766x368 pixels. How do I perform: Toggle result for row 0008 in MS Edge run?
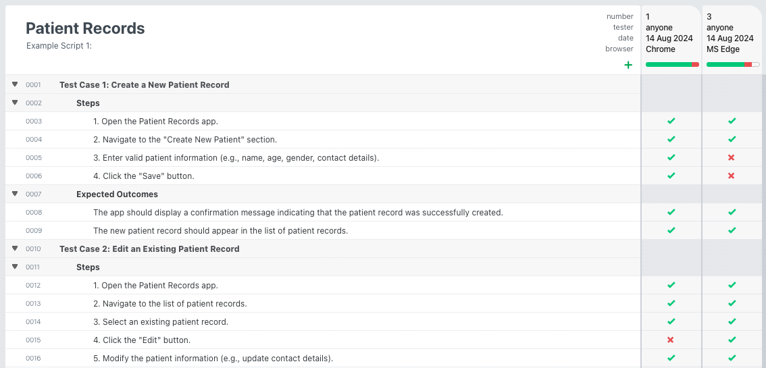point(732,213)
